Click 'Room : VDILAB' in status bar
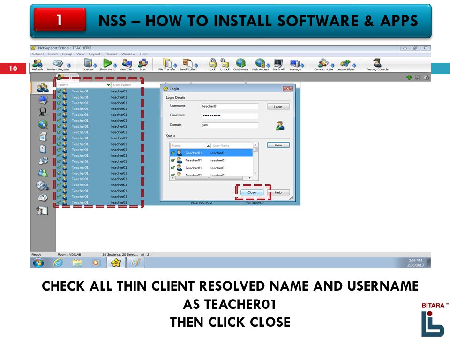450x338 pixels. (x=69, y=254)
